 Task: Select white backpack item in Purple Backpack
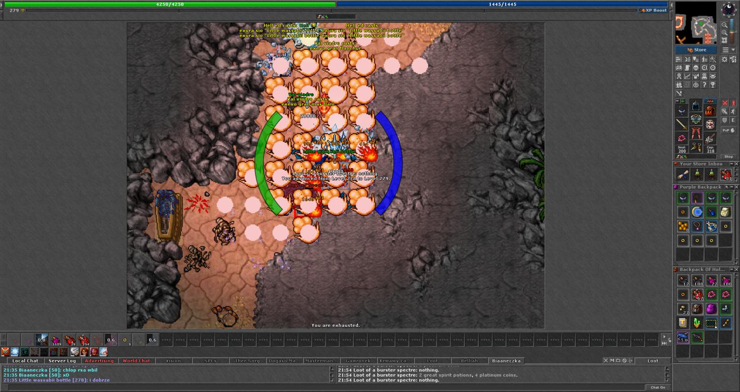coord(726,212)
